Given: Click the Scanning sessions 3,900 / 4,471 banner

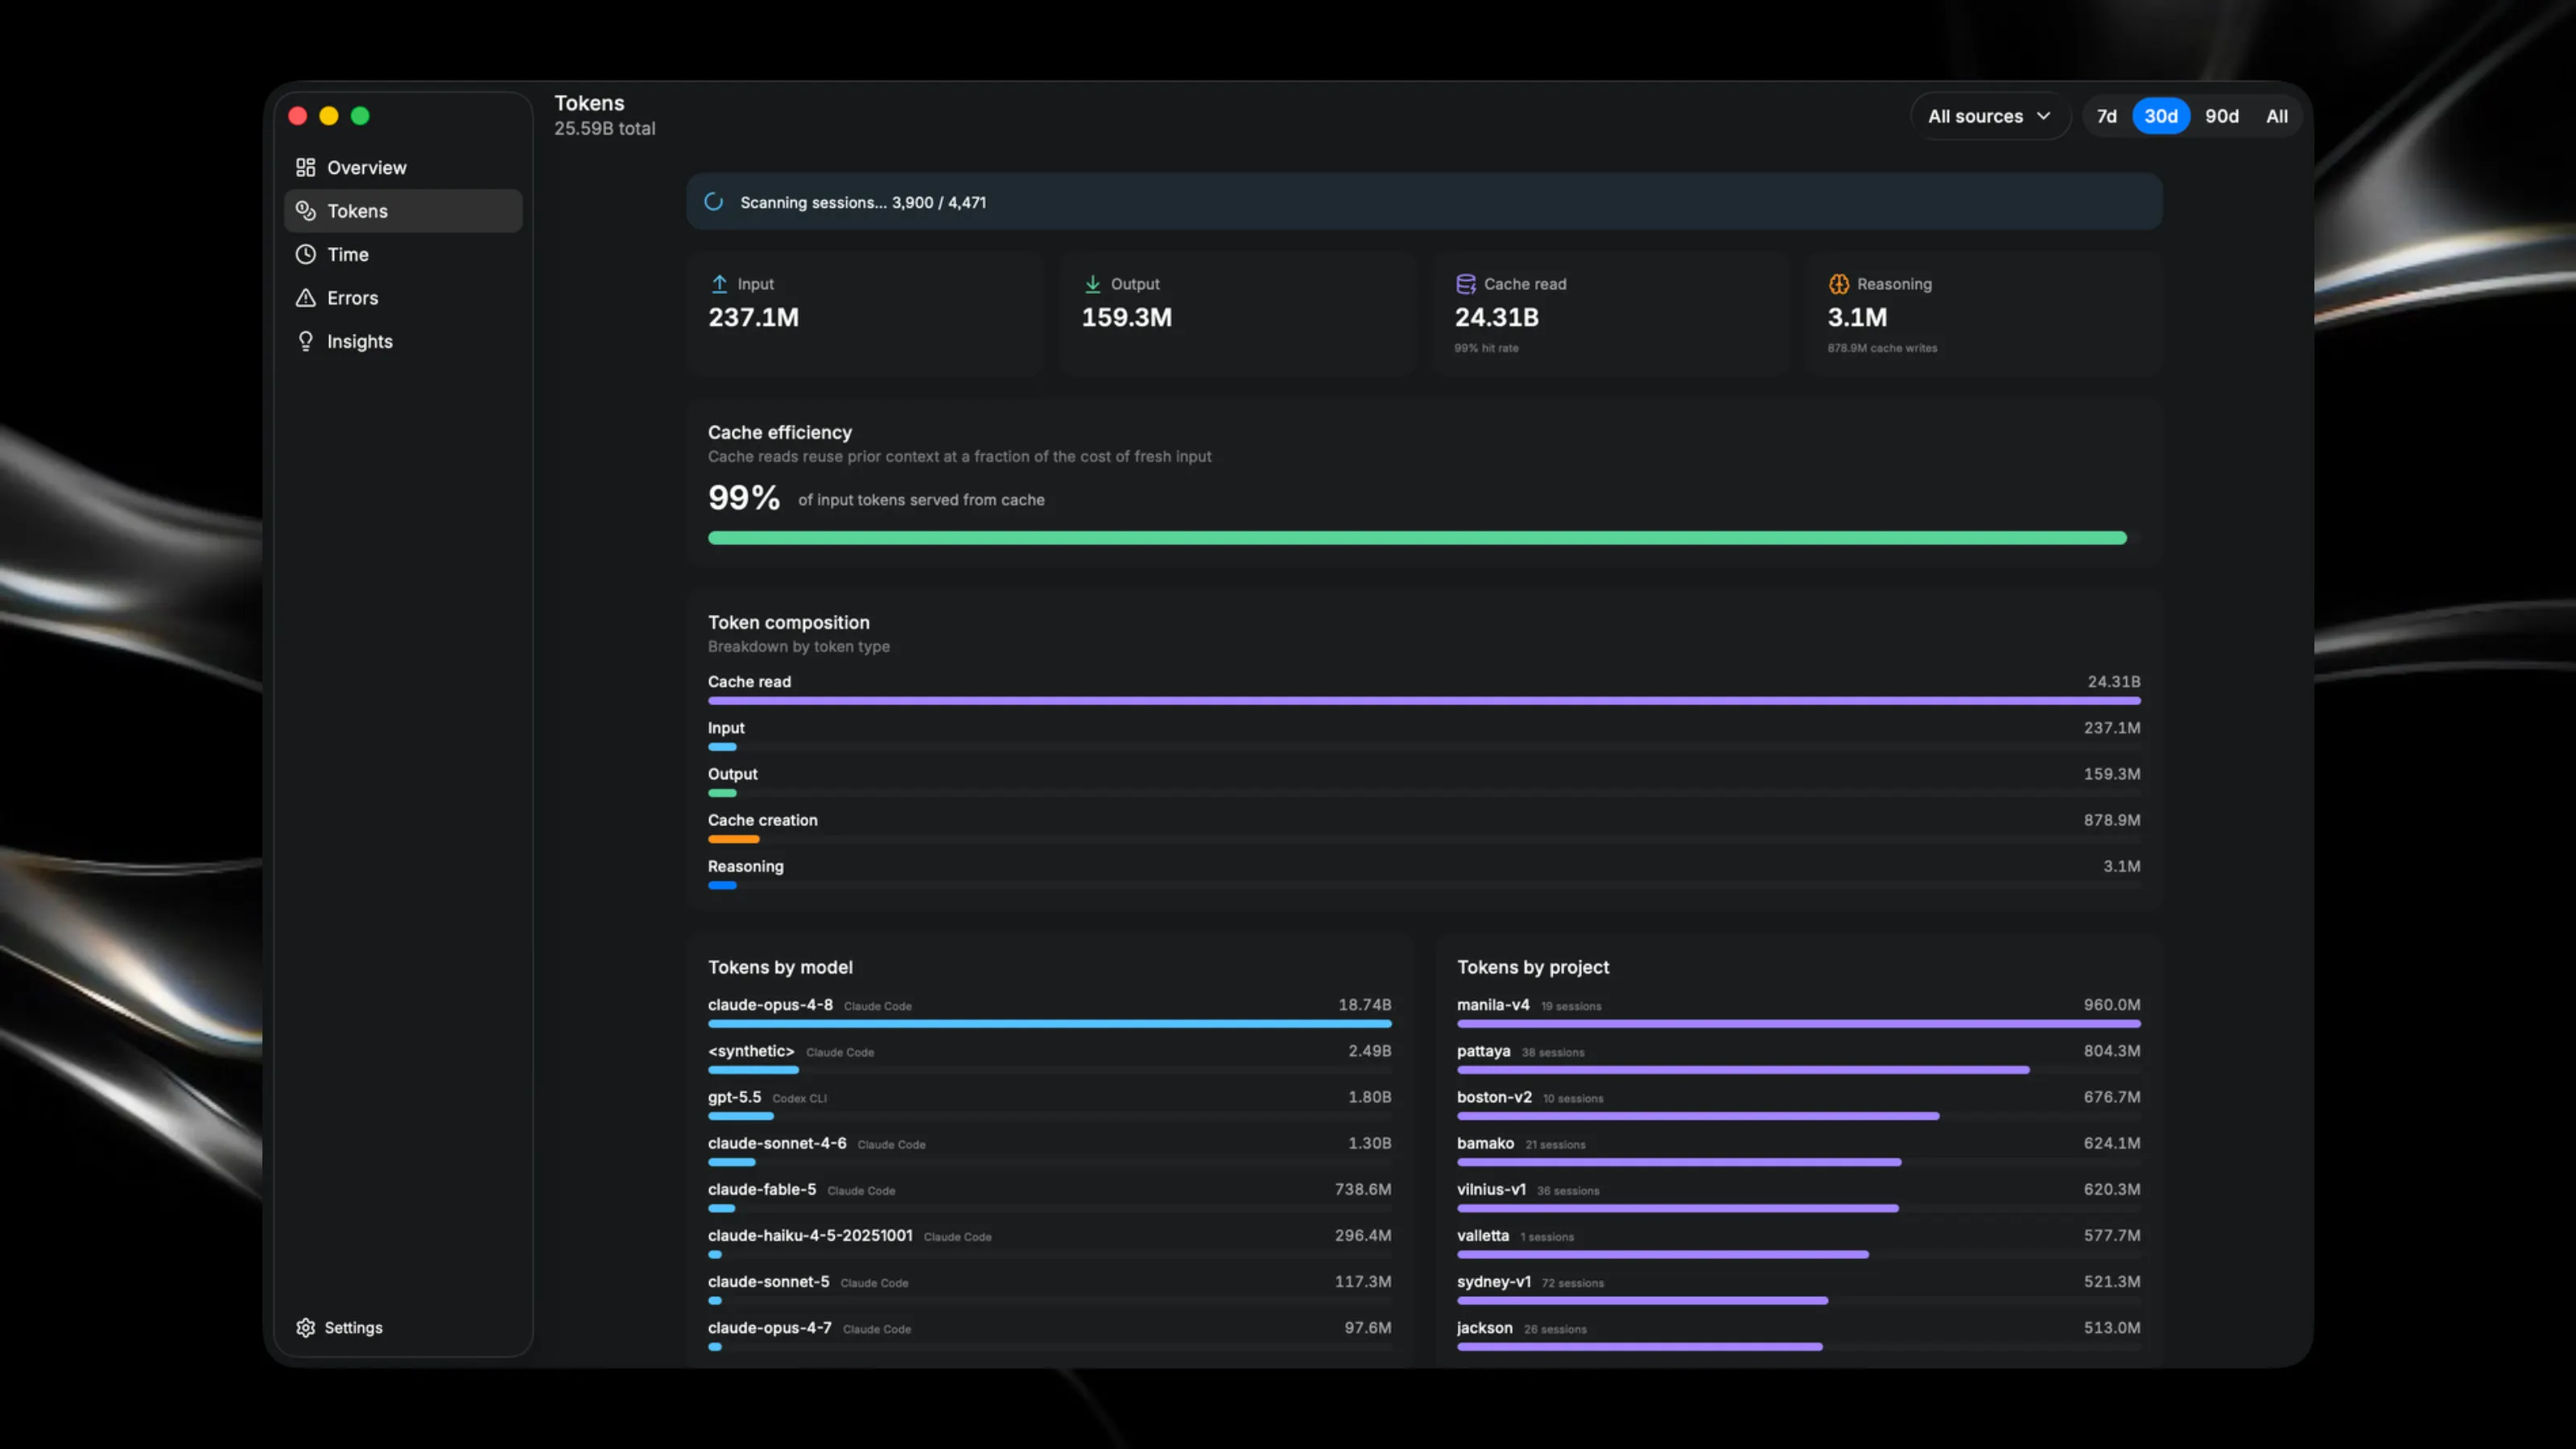Looking at the screenshot, I should [x=1424, y=202].
